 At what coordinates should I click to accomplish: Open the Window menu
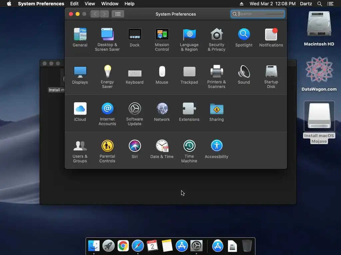click(110, 4)
